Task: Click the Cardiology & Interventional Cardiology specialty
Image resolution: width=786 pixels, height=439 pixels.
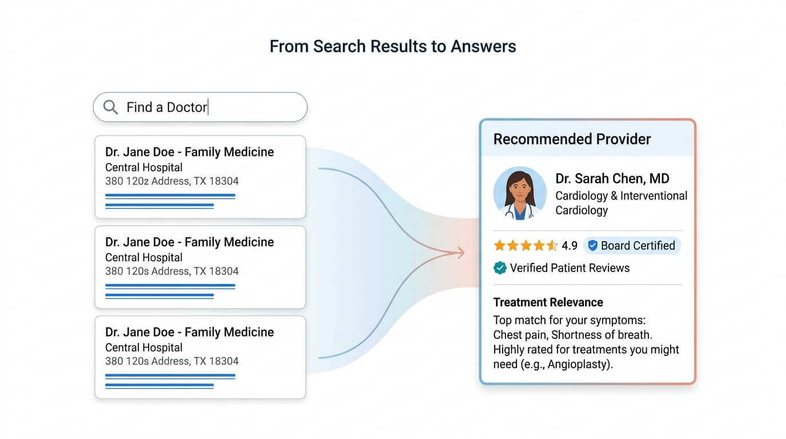Action: click(x=621, y=203)
